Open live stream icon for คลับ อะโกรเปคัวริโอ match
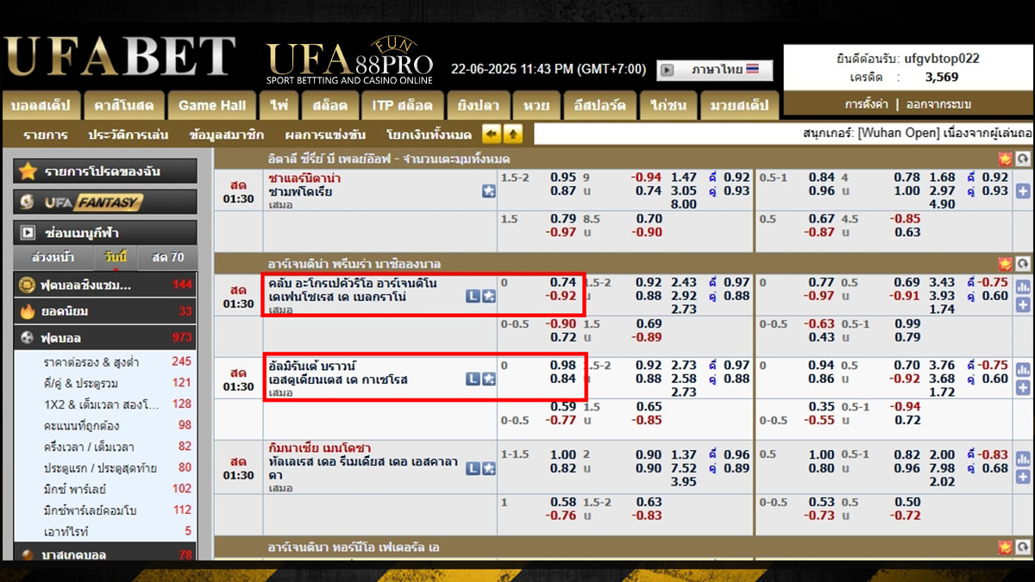The width and height of the screenshot is (1035, 582). 473,297
